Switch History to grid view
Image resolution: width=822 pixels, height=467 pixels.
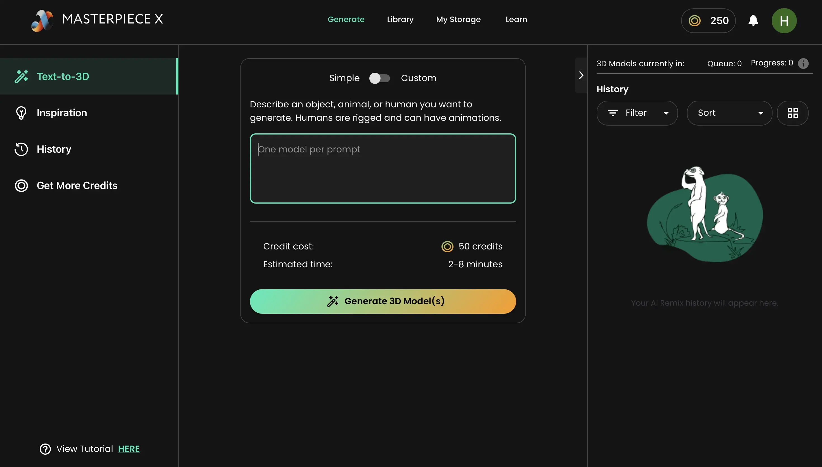(x=793, y=113)
